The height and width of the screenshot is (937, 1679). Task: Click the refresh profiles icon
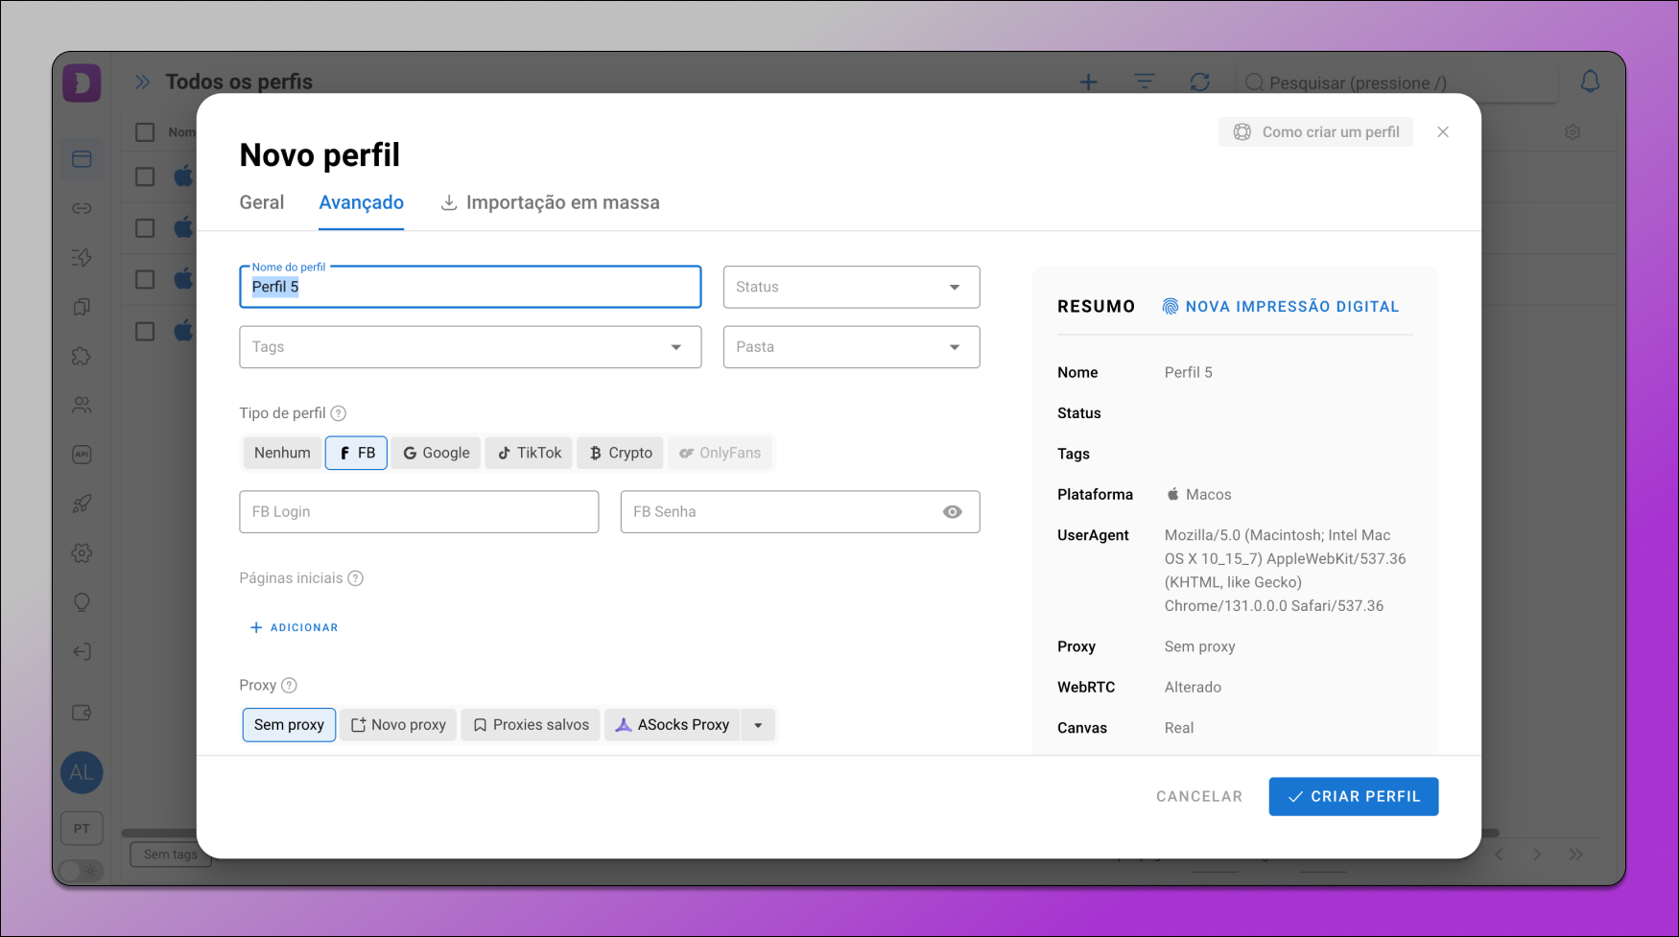[1199, 82]
